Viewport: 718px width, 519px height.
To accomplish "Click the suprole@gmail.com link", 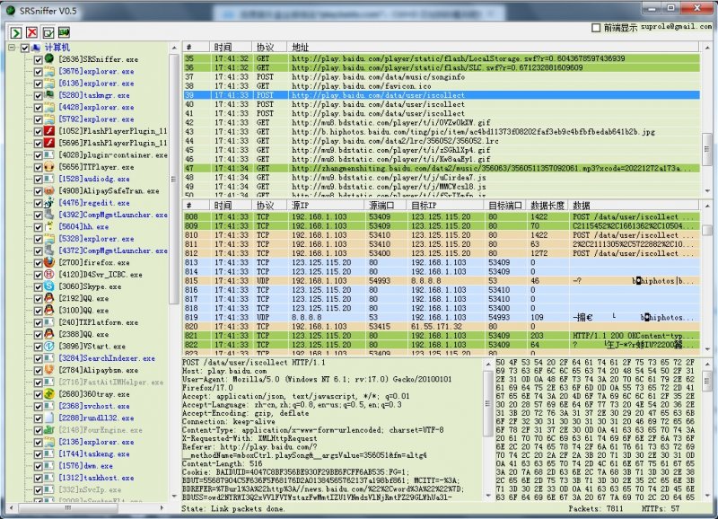I will pos(677,27).
